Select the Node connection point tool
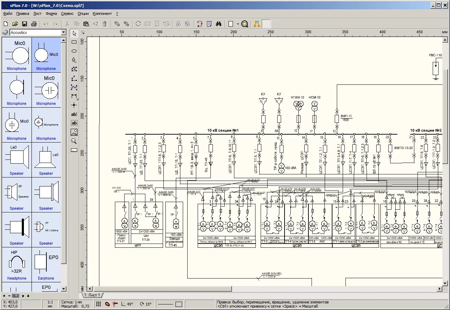 [74, 105]
